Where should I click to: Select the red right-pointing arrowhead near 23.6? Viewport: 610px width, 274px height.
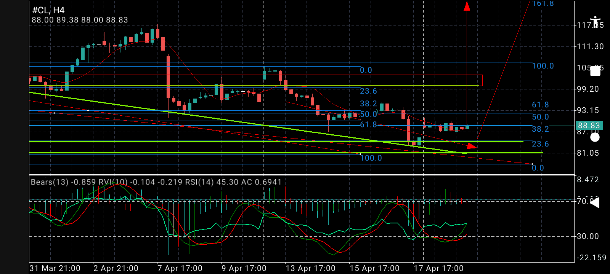coord(472,146)
